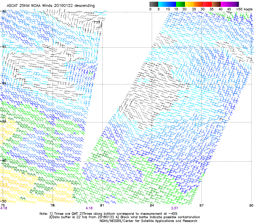Click the gray 0-5 knots legend swatch
The height and width of the screenshot is (223, 254).
[x=154, y=4]
